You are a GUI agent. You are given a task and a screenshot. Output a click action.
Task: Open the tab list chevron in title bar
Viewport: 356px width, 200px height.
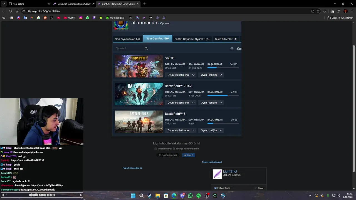pyautogui.click(x=4, y=4)
